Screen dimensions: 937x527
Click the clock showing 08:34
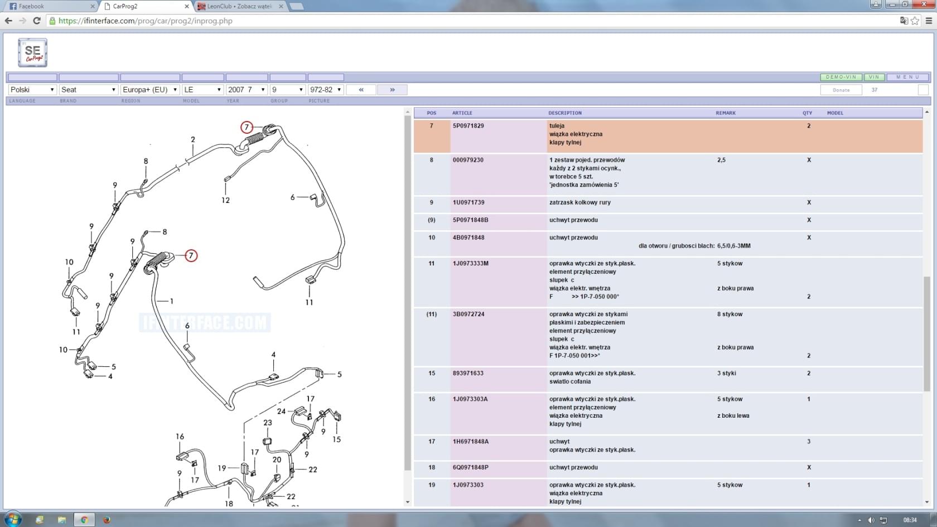click(x=910, y=520)
